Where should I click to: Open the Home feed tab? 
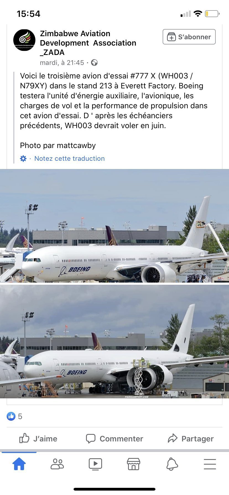point(19,464)
